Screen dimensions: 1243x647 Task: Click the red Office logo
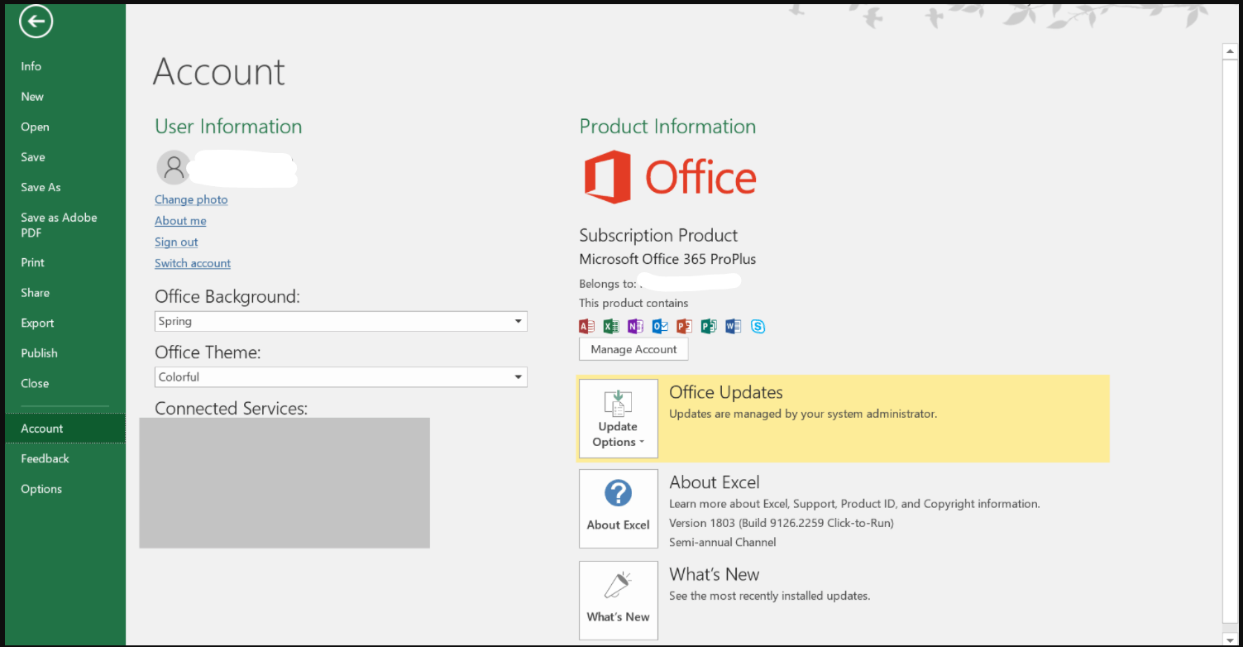pos(670,176)
